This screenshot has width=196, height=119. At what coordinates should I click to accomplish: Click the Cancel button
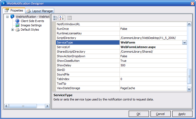click(x=160, y=114)
